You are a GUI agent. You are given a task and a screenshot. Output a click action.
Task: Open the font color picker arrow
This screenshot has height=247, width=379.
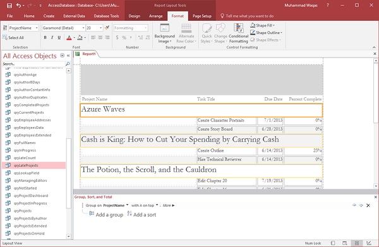coord(74,37)
